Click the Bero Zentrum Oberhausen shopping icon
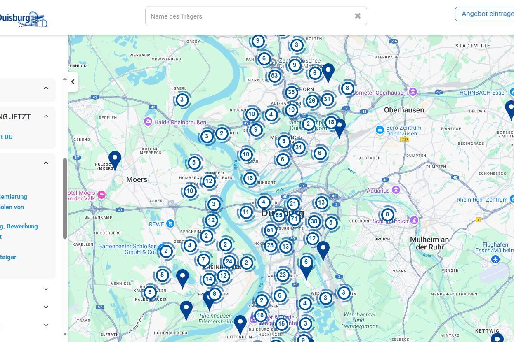Screen dimensions: 514x342 [380, 130]
